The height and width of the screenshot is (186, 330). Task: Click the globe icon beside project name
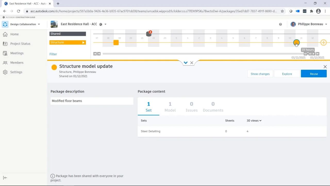(101, 24)
